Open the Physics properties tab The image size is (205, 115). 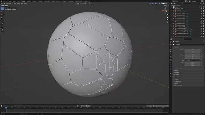coord(171,67)
